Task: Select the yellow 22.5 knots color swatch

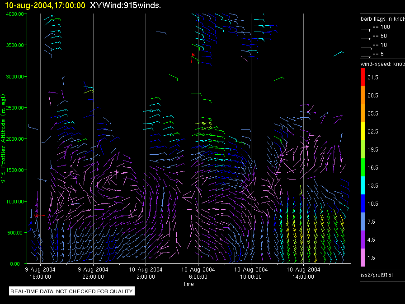Action: [x=363, y=131]
